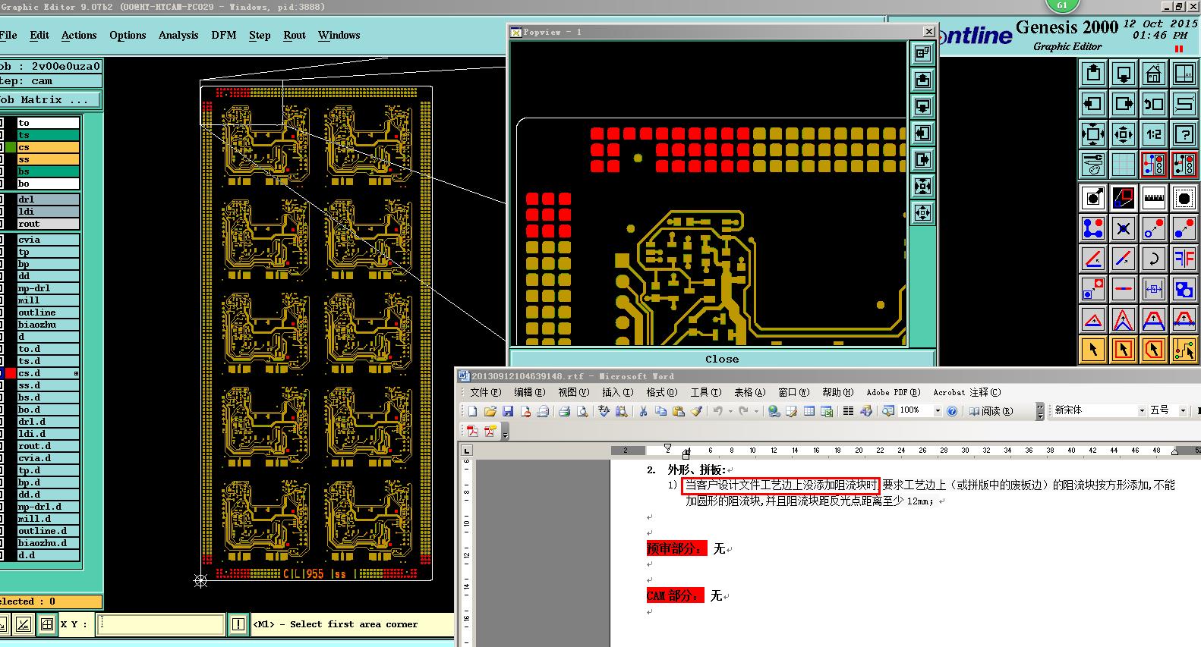Toggle the checkbox beside layer mill
This screenshot has height=647, width=1201.
2,300
